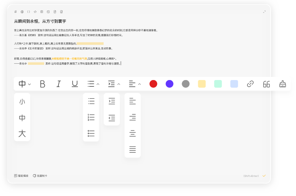Open 批量制卡 batch card creation

pos(40,176)
